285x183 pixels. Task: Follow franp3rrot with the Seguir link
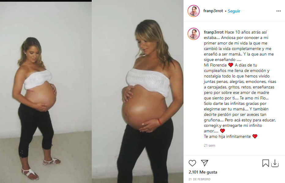tap(234, 11)
